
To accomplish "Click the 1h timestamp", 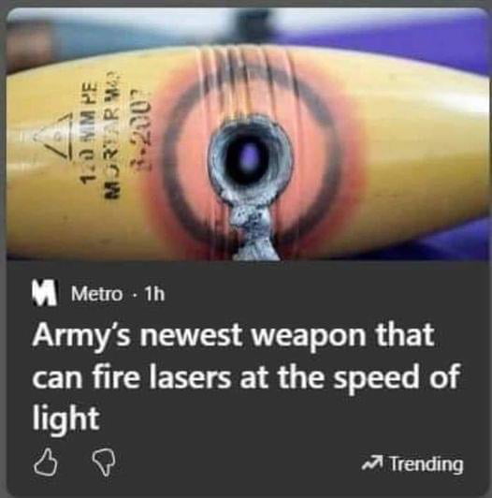I will click(x=154, y=294).
